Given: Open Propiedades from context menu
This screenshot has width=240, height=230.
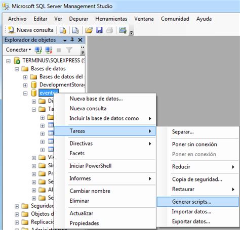Looking at the screenshot, I should [105, 223].
